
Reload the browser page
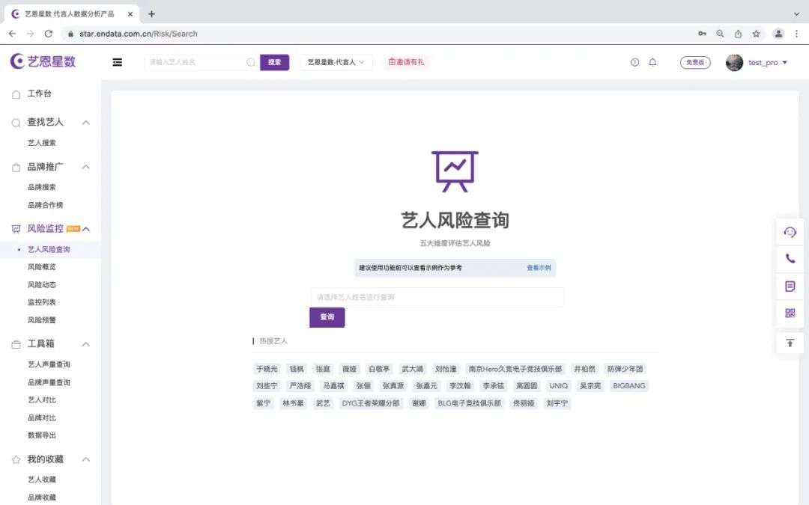click(x=49, y=34)
